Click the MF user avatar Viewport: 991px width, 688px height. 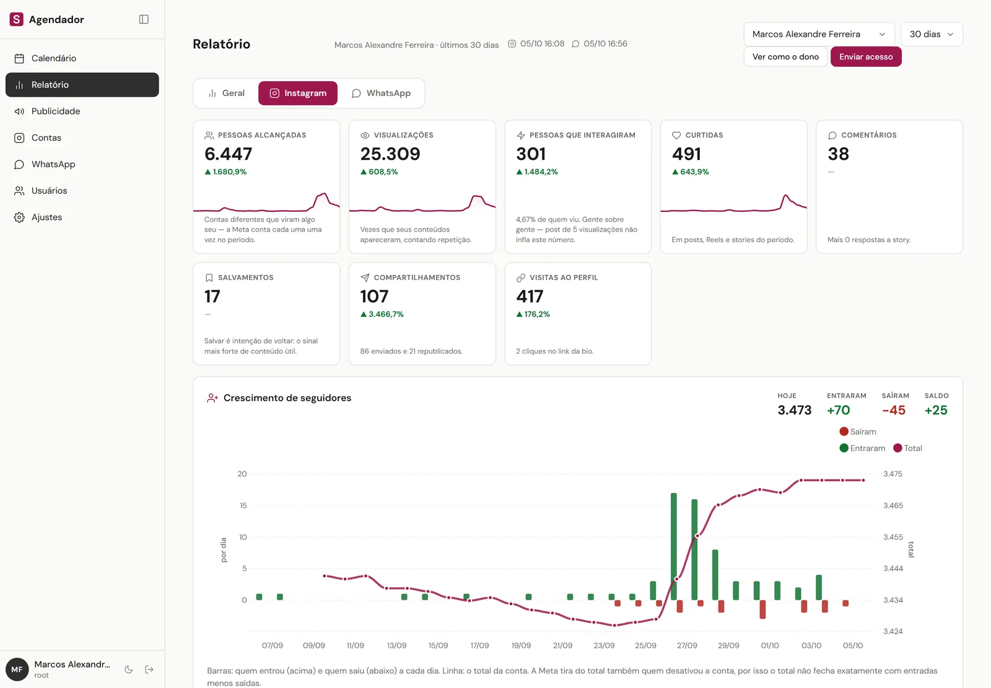pos(17,669)
